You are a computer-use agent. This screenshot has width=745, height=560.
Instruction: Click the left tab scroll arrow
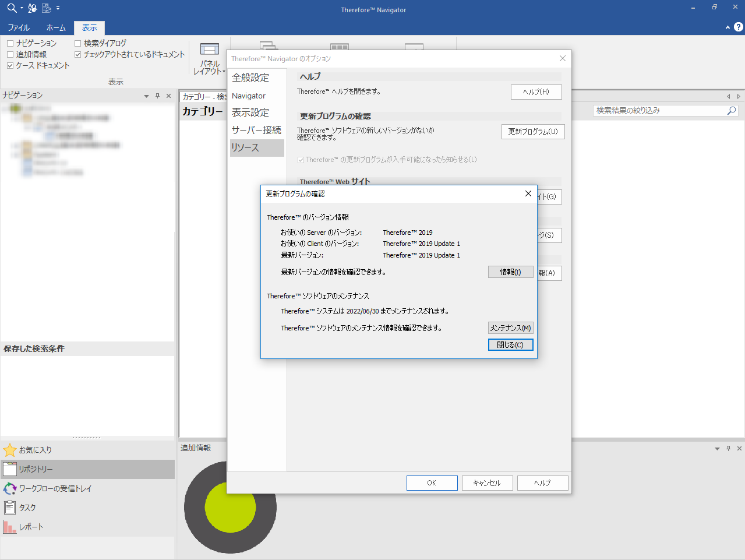click(x=728, y=96)
